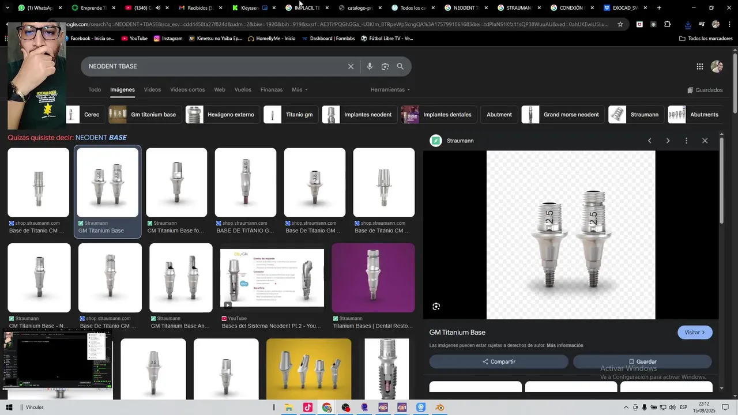Open the Dashboard Formlabs bookmark
The width and height of the screenshot is (738, 415).
click(x=328, y=39)
